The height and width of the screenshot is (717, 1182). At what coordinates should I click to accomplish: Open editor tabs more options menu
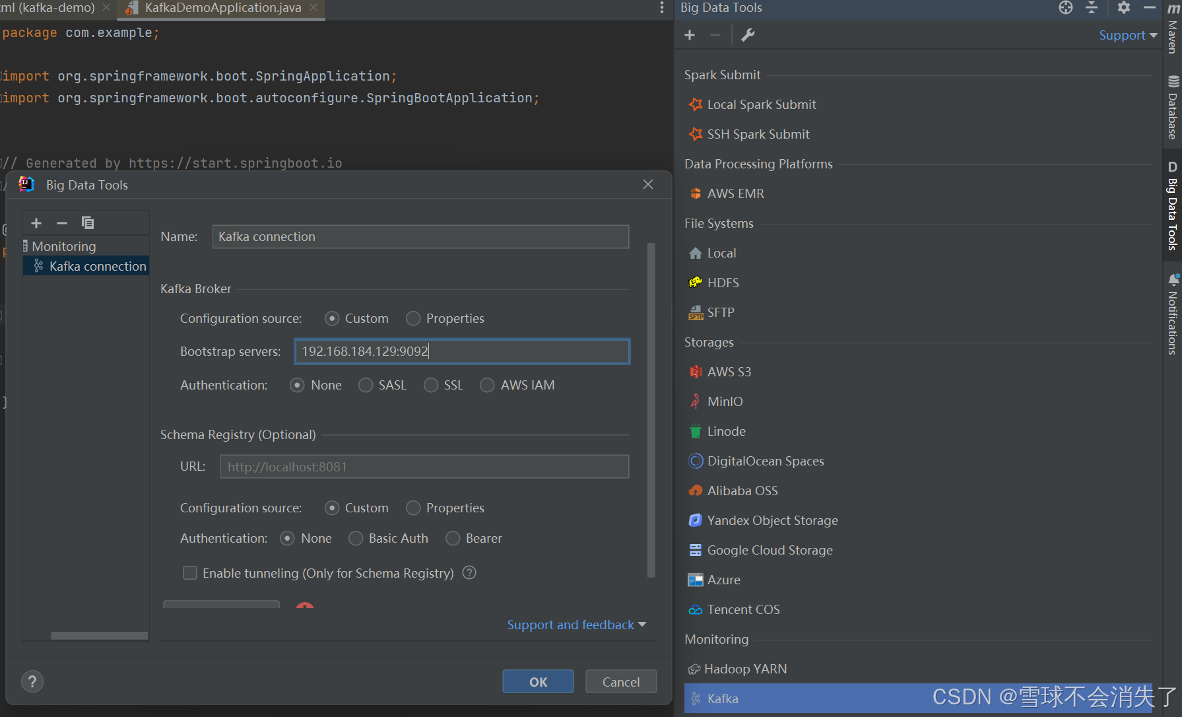point(662,7)
